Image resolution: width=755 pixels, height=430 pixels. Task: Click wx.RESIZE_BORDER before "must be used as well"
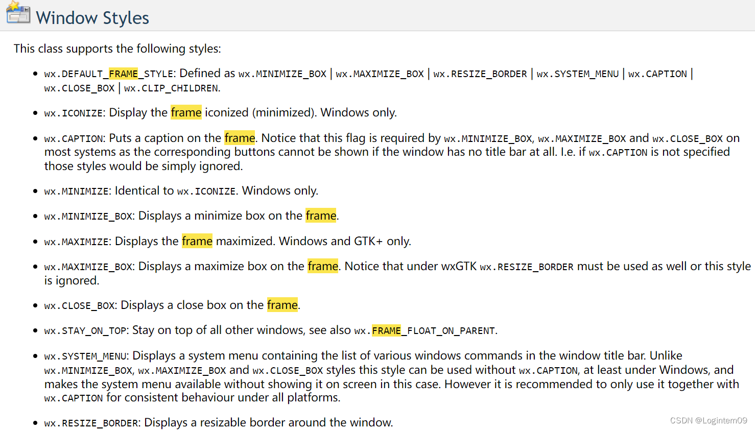pos(527,267)
